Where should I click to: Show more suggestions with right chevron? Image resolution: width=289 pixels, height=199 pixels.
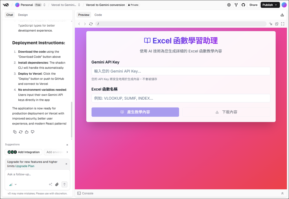coord(67,152)
